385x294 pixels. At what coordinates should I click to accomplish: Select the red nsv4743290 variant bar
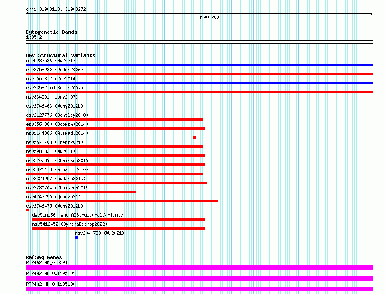tap(122, 201)
